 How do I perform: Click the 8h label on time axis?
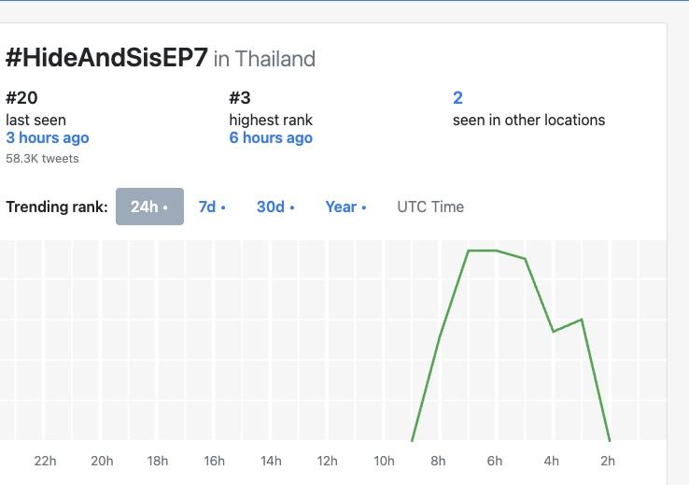438,461
